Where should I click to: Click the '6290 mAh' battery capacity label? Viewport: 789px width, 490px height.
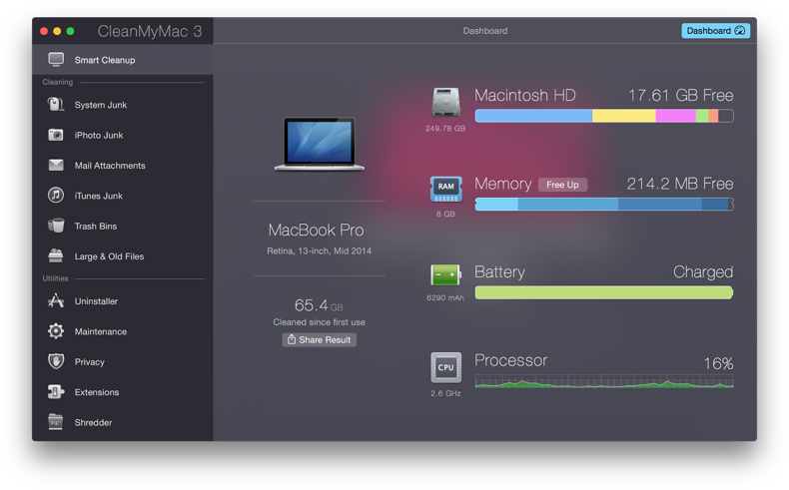click(445, 297)
